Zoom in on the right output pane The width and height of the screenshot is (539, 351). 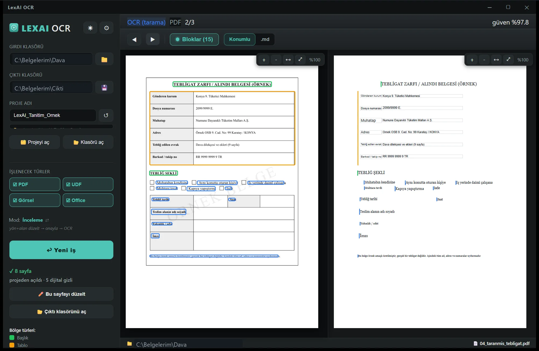pyautogui.click(x=472, y=60)
